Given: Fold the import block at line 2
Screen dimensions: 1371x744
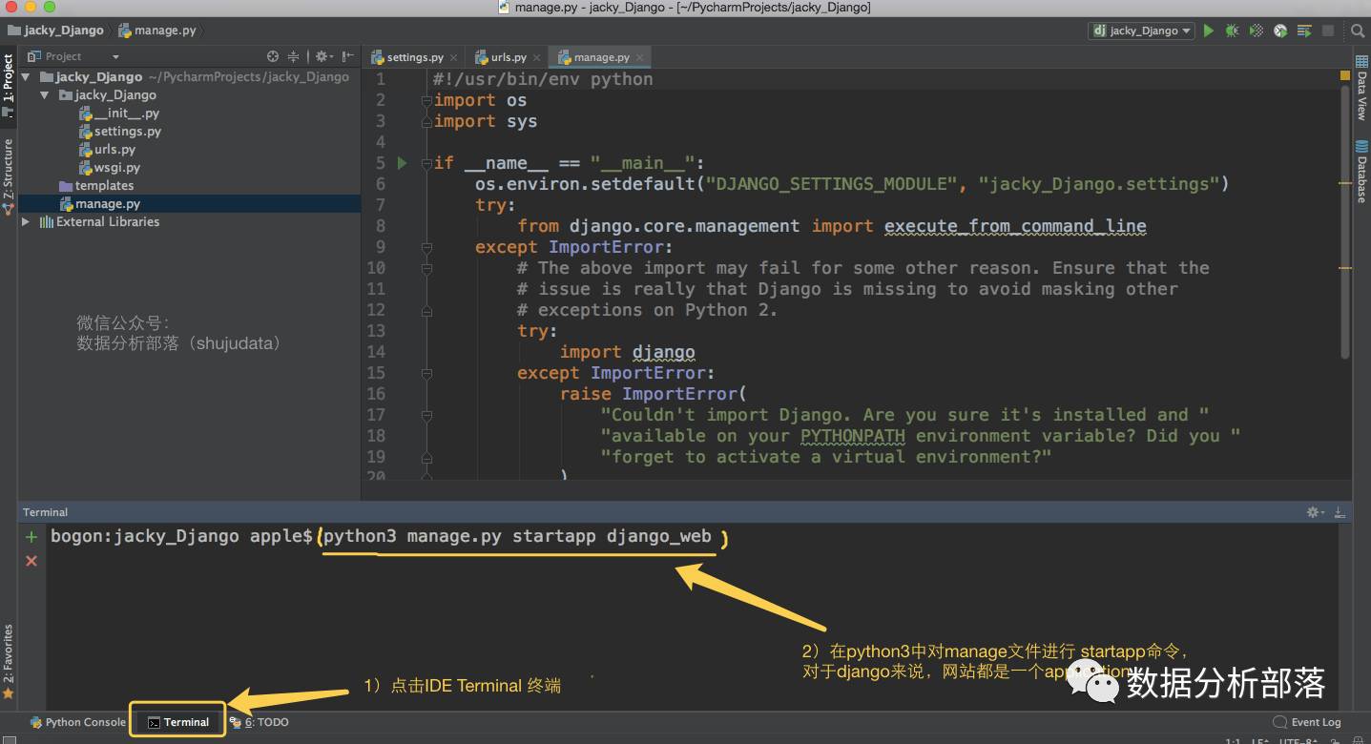Looking at the screenshot, I should pos(426,100).
